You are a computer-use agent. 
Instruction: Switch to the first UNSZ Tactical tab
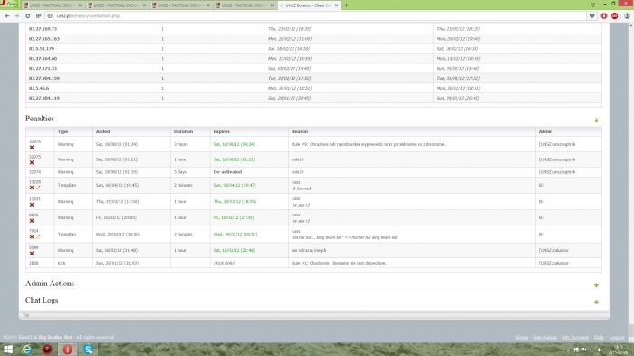[x=53, y=5]
